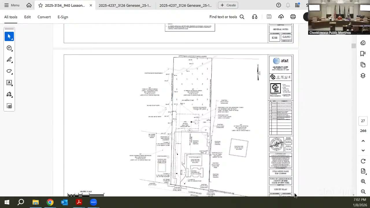The height and width of the screenshot is (208, 370).
Task: Rotate the page view
Action: (363, 161)
